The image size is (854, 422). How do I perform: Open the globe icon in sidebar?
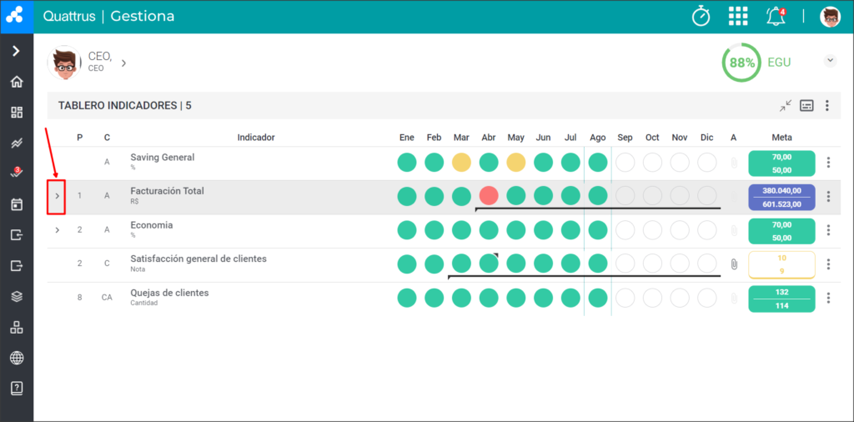[17, 358]
